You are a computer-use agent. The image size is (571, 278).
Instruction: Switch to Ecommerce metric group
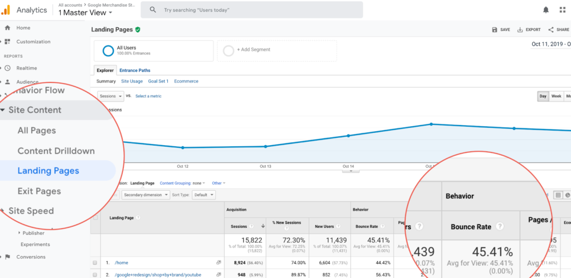[x=186, y=81]
